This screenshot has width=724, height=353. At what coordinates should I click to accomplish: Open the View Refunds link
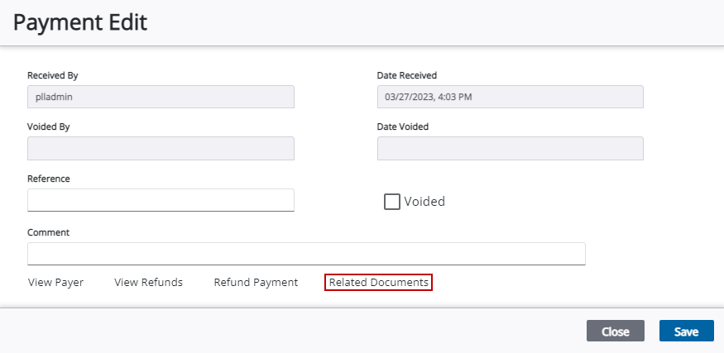tap(148, 283)
